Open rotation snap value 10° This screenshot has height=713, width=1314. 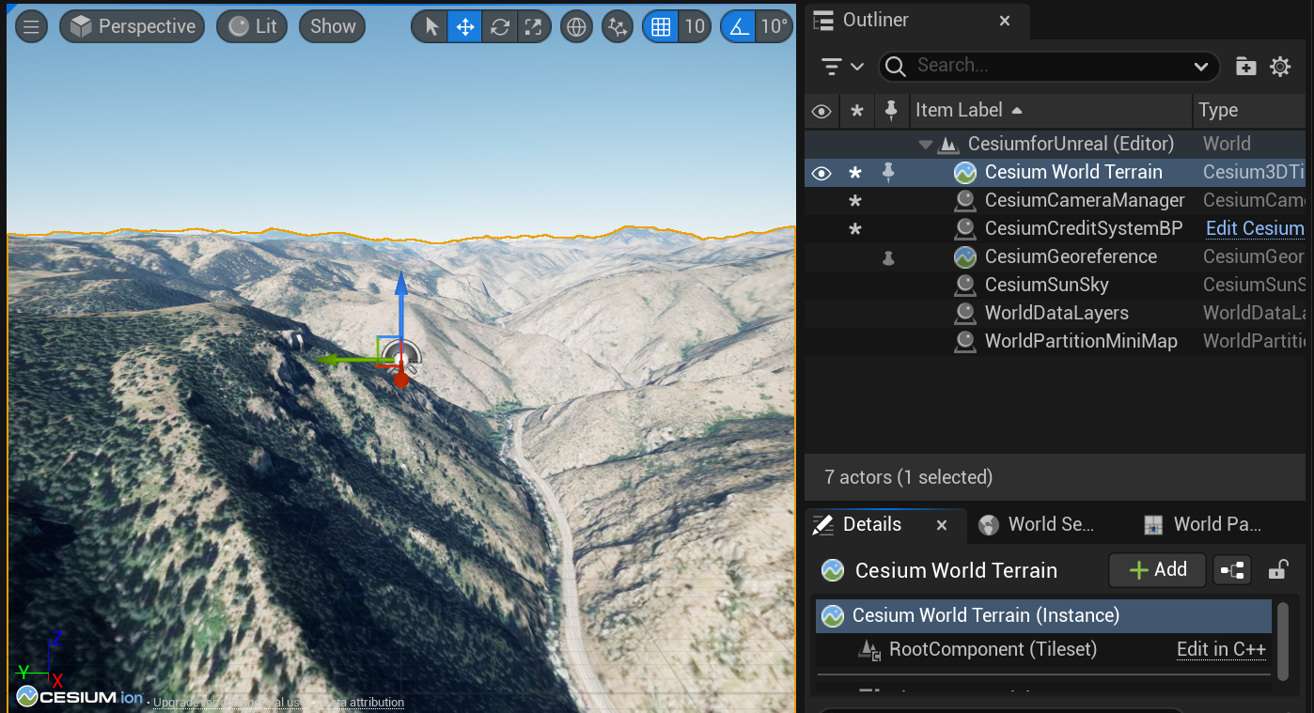point(774,26)
